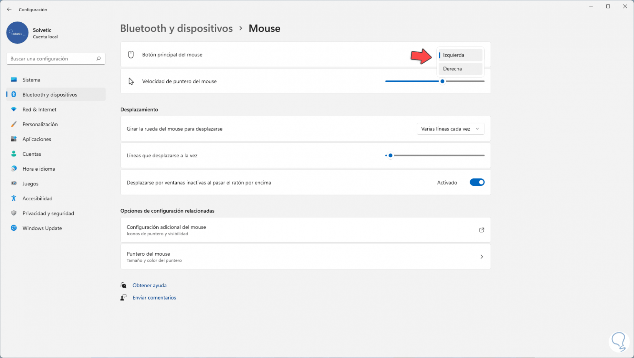
Task: Open external link icon for additional mouse settings
Action: click(481, 230)
